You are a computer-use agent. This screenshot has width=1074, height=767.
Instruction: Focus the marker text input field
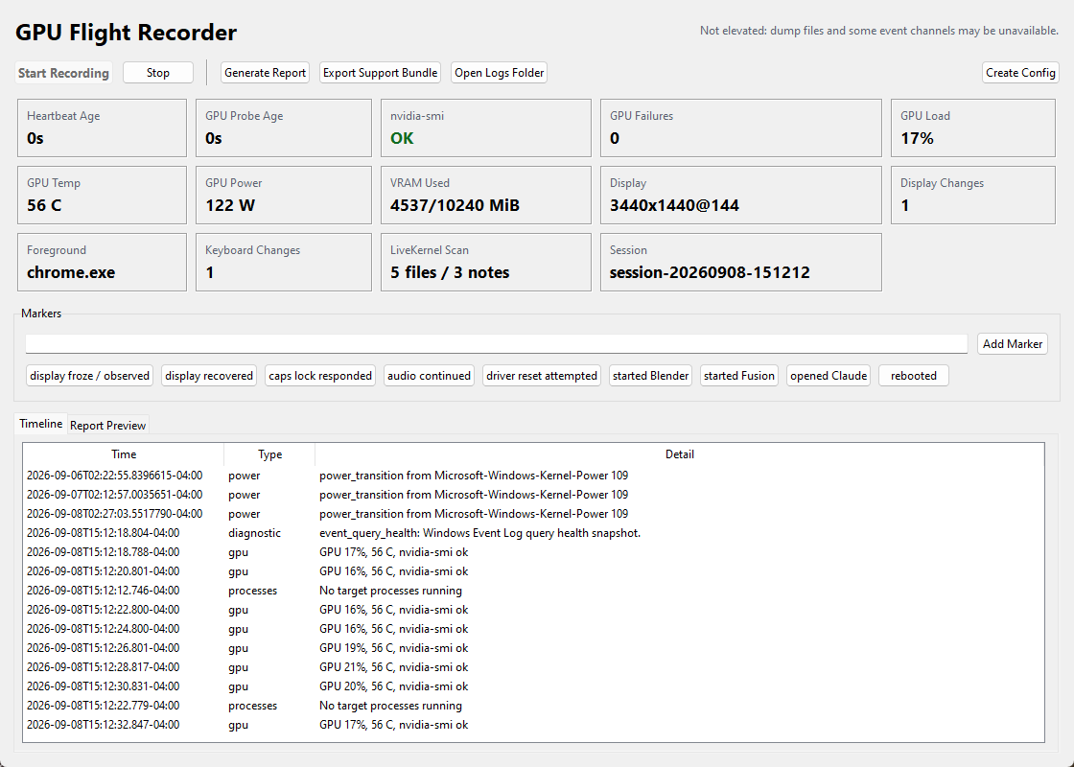point(497,344)
